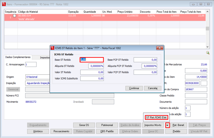
Task: Click the Quantidade column header
Action: [x=92, y=12]
